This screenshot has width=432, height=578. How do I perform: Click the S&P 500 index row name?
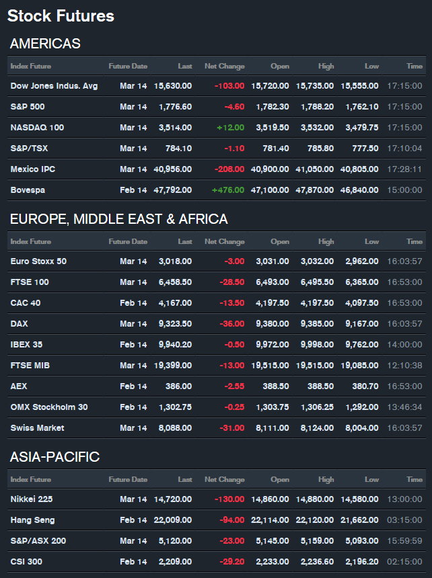click(28, 107)
